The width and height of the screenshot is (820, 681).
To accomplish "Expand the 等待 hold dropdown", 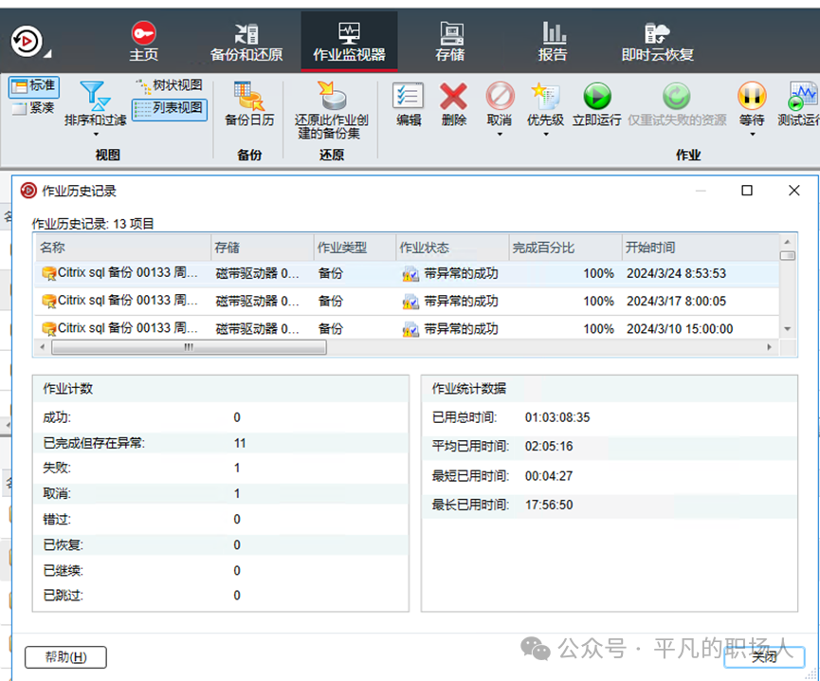I will [752, 134].
